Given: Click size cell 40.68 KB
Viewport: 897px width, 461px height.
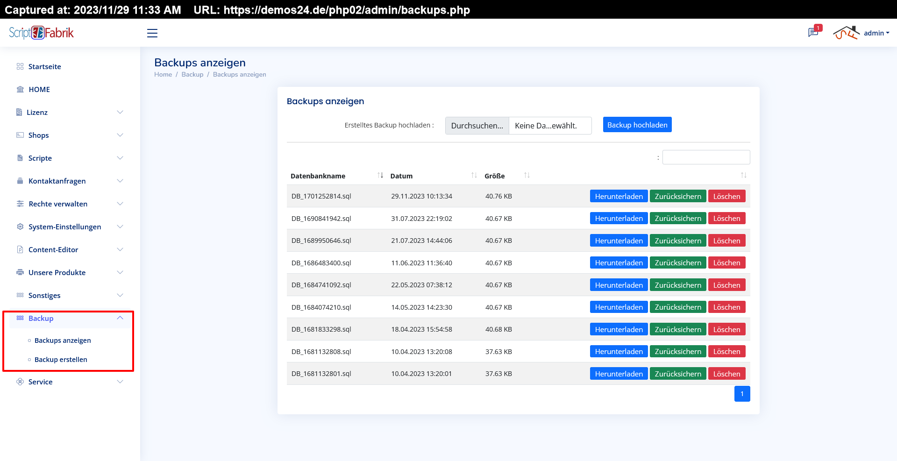Looking at the screenshot, I should 498,329.
